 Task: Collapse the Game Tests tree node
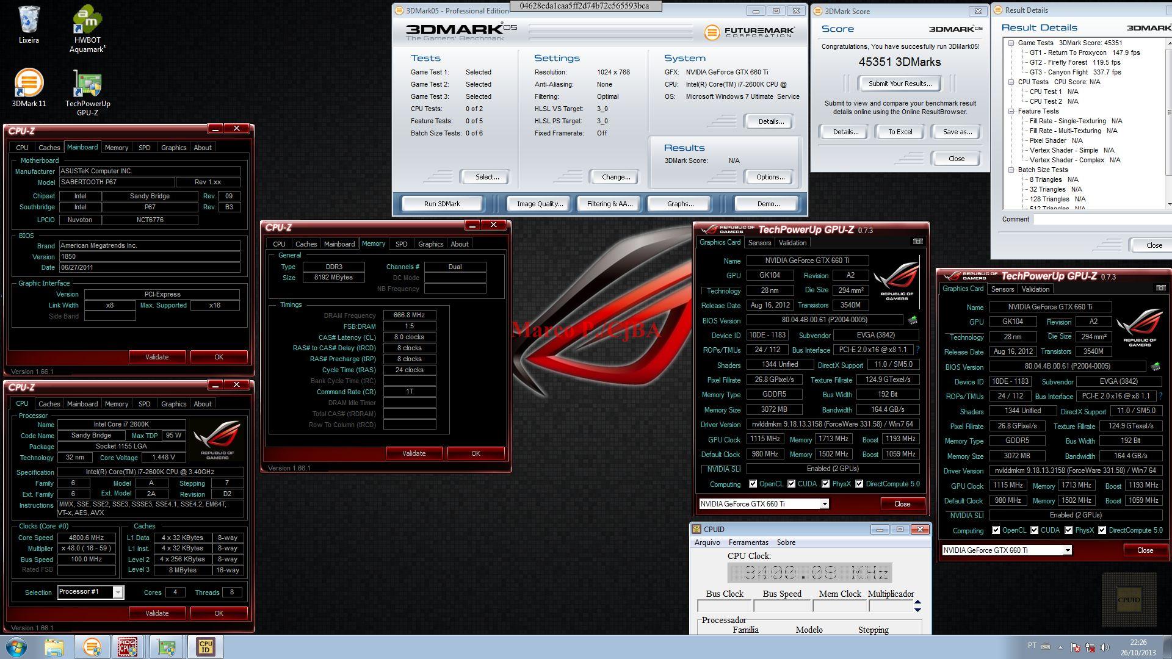(x=1011, y=43)
